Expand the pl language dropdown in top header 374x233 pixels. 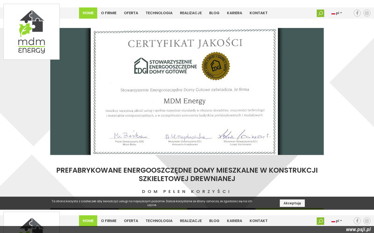[x=337, y=13]
